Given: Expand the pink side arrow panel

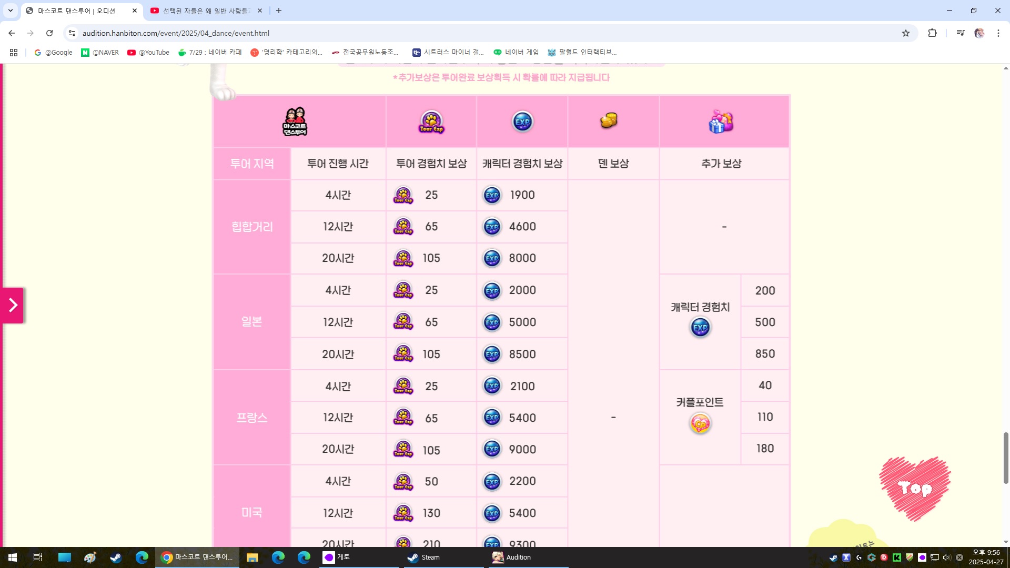Looking at the screenshot, I should click(13, 306).
